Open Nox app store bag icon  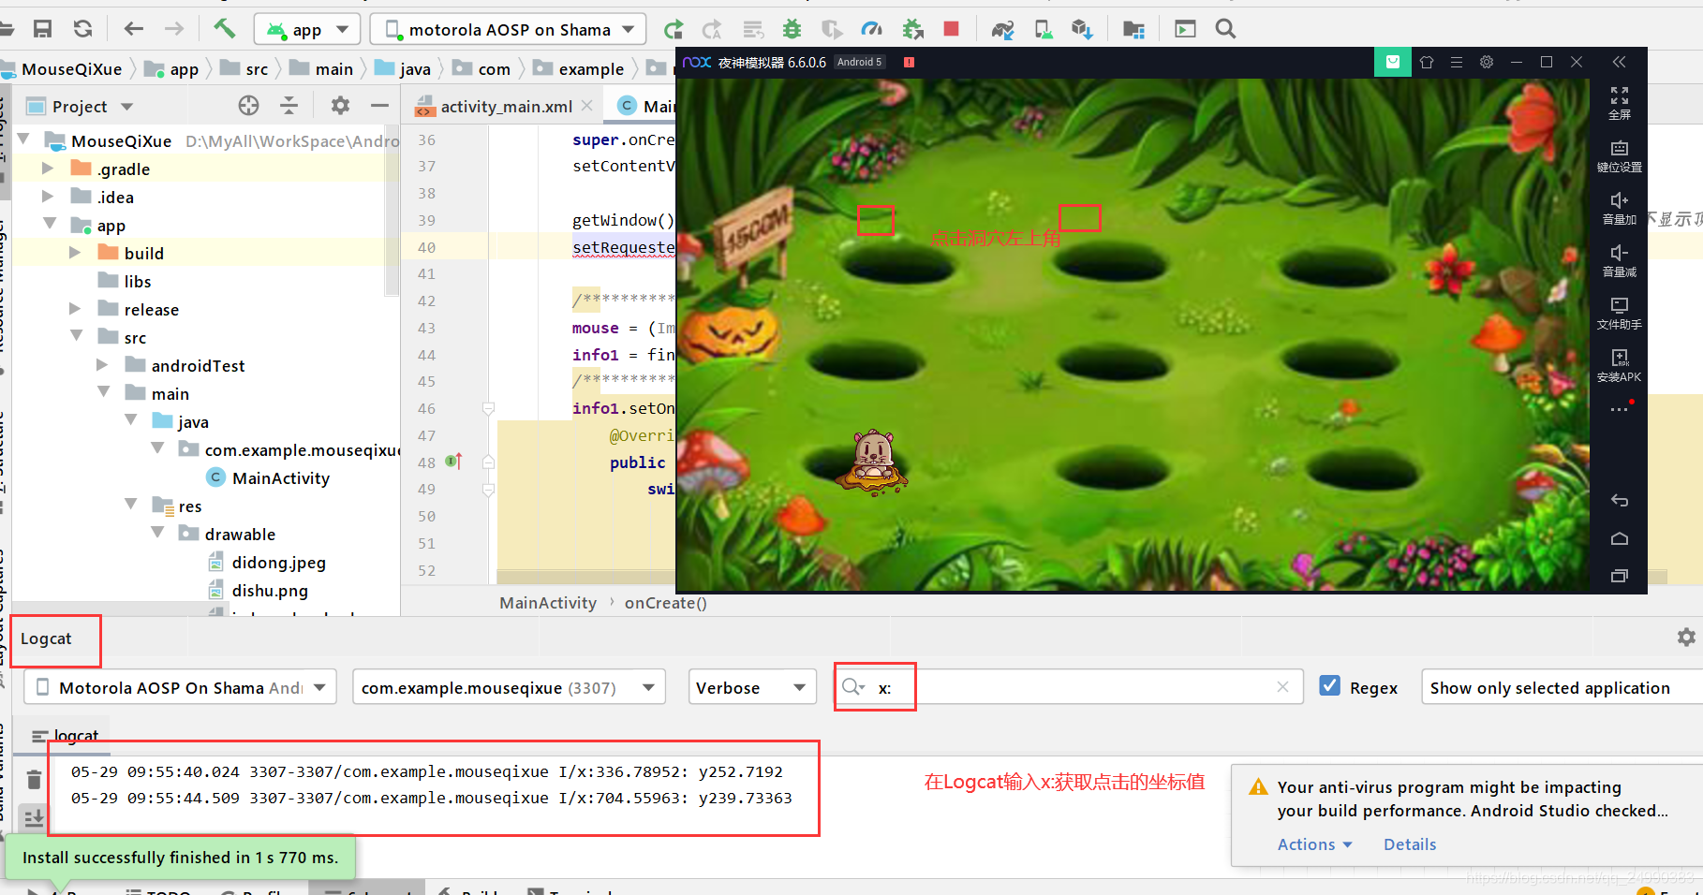[x=1393, y=62]
